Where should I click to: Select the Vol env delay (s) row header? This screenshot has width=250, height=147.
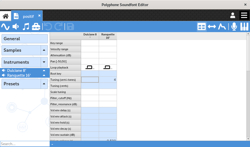click(65, 110)
